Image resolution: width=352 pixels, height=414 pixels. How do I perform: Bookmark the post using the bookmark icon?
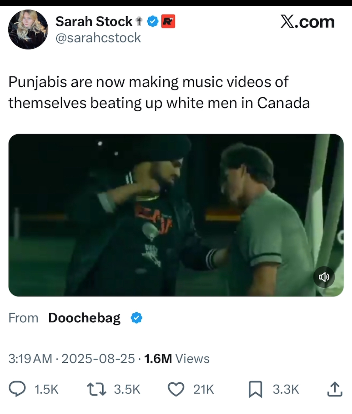click(x=255, y=389)
